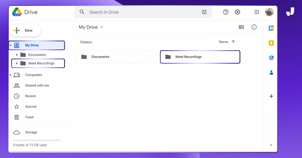Select Meet Recordings in sidebar tree
302x158 pixels.
(x=38, y=63)
